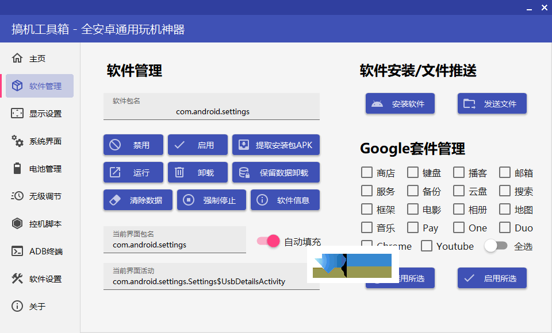Check the 搜索 checkbox

pyautogui.click(x=505, y=191)
